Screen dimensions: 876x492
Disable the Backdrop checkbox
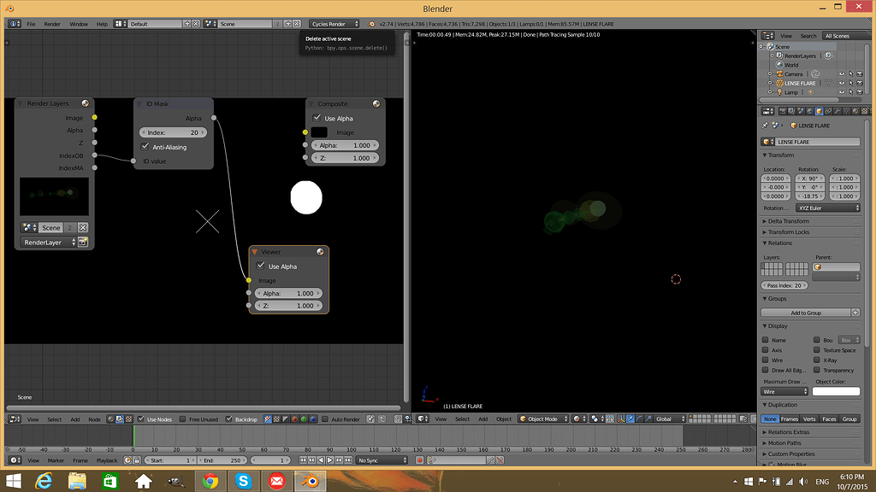(x=228, y=419)
